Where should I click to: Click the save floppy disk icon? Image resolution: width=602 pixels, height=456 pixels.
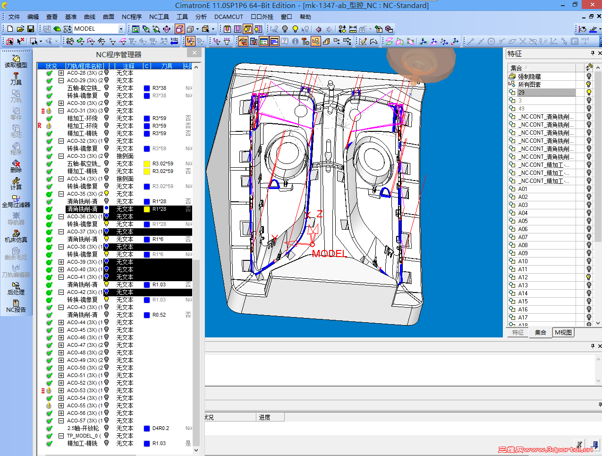pyautogui.click(x=31, y=29)
